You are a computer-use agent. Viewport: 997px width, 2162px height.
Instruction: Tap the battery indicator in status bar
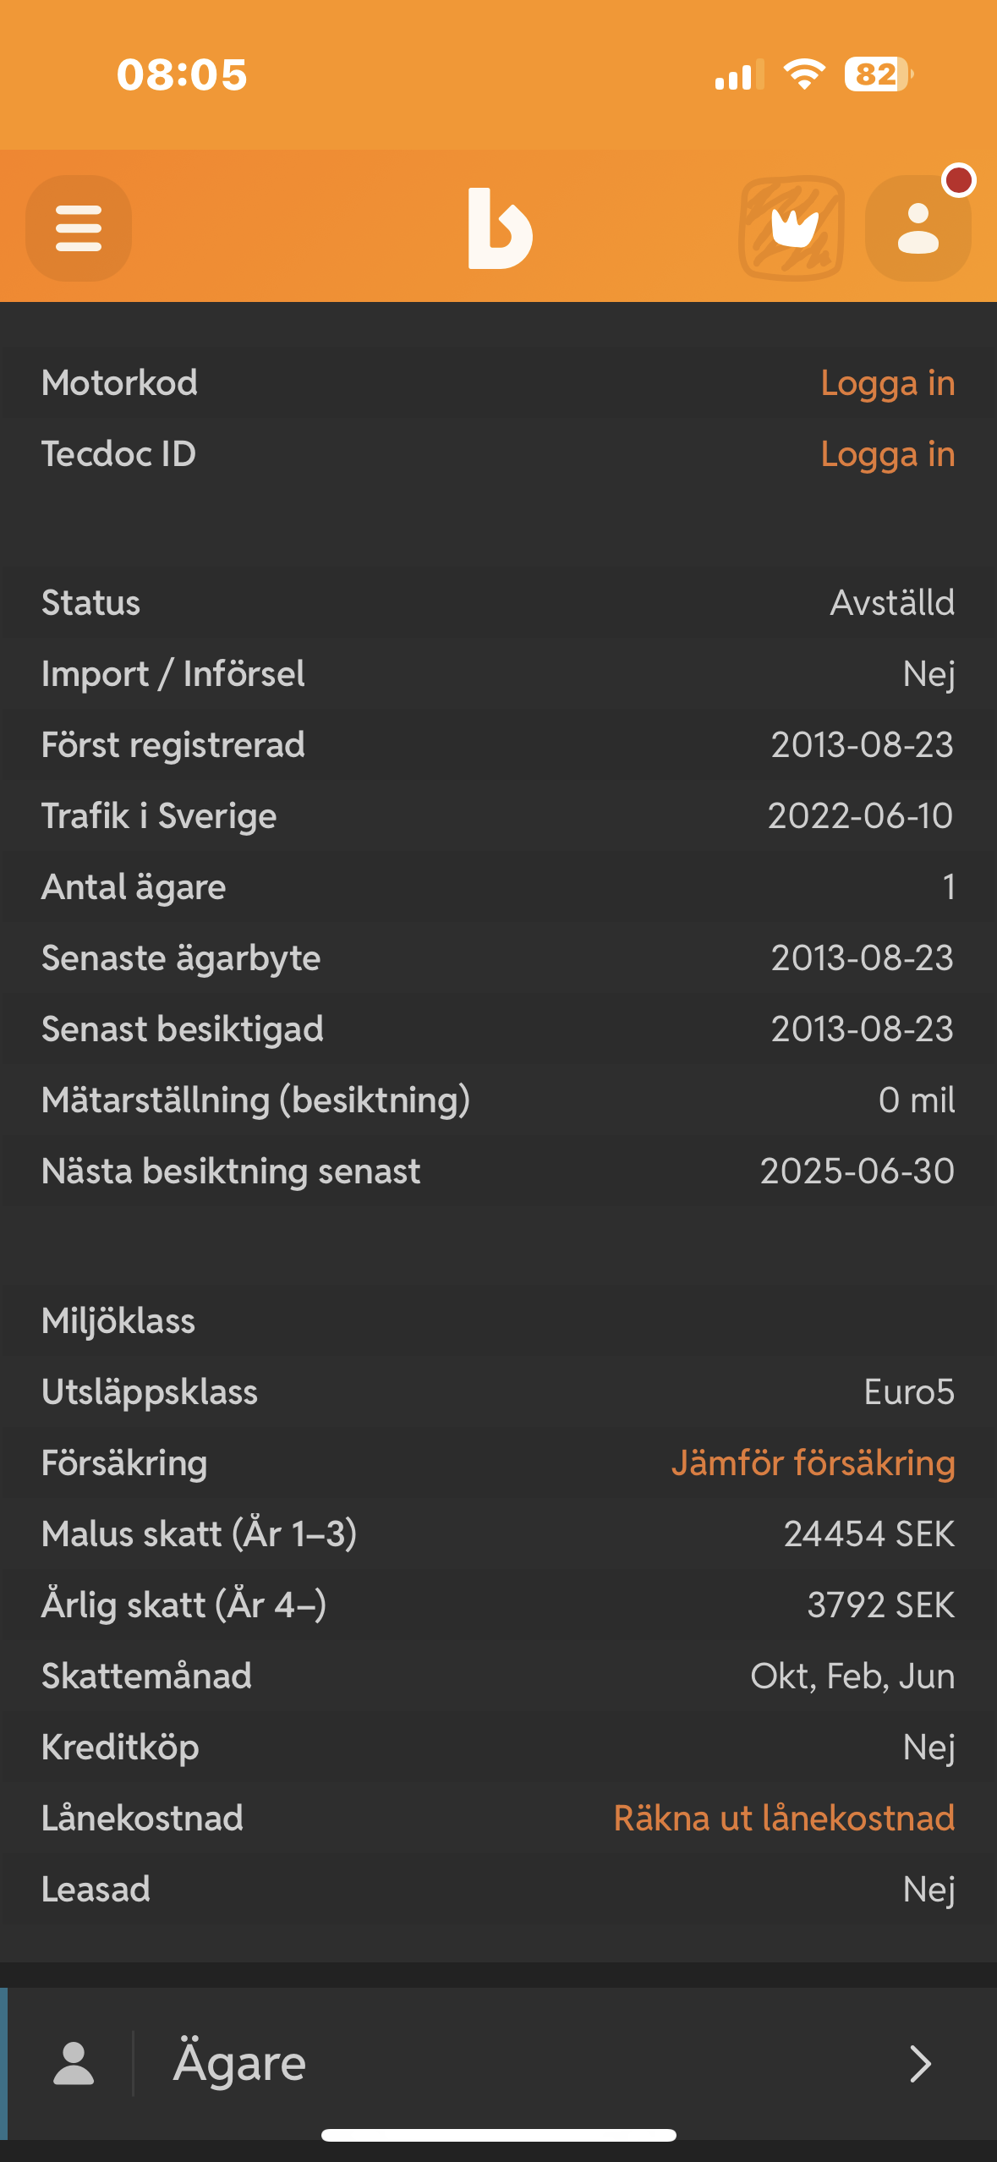879,74
